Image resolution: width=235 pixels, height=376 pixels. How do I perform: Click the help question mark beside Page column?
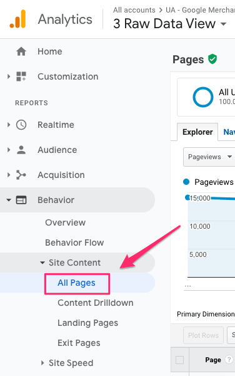click(x=229, y=360)
